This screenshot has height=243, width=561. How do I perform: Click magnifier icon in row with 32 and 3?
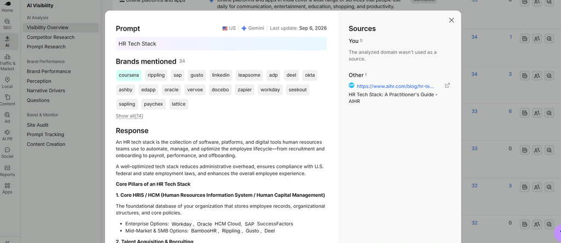549,187
